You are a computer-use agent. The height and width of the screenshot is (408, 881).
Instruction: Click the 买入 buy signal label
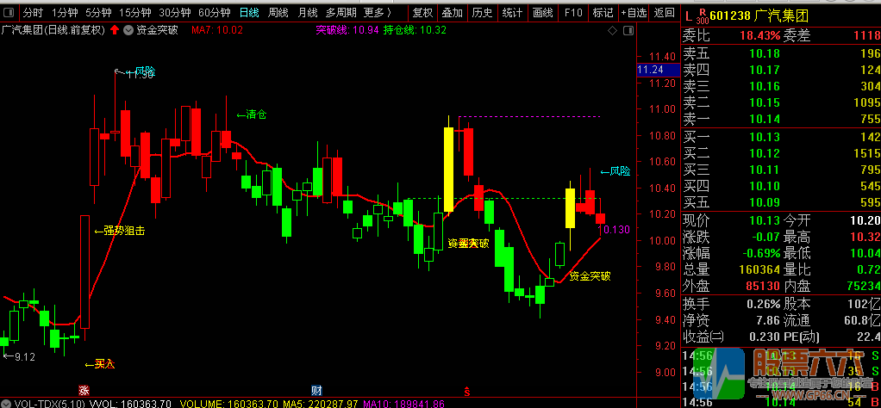pyautogui.click(x=99, y=364)
